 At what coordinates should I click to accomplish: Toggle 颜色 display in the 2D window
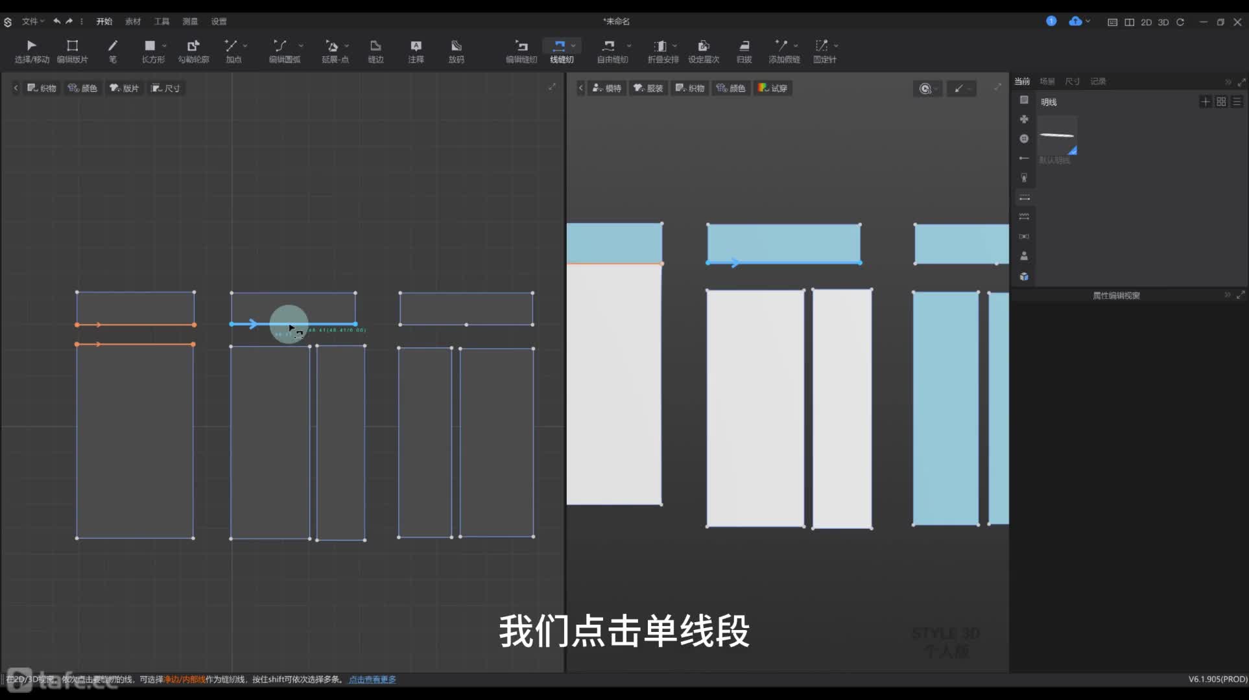(x=82, y=88)
